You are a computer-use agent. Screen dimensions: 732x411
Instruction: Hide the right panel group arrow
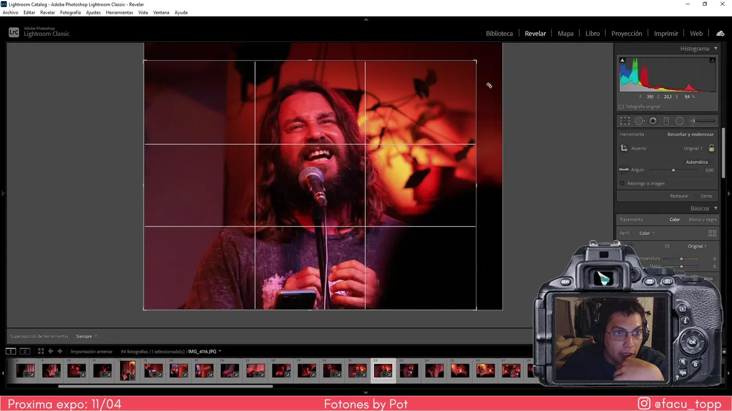tap(729, 194)
